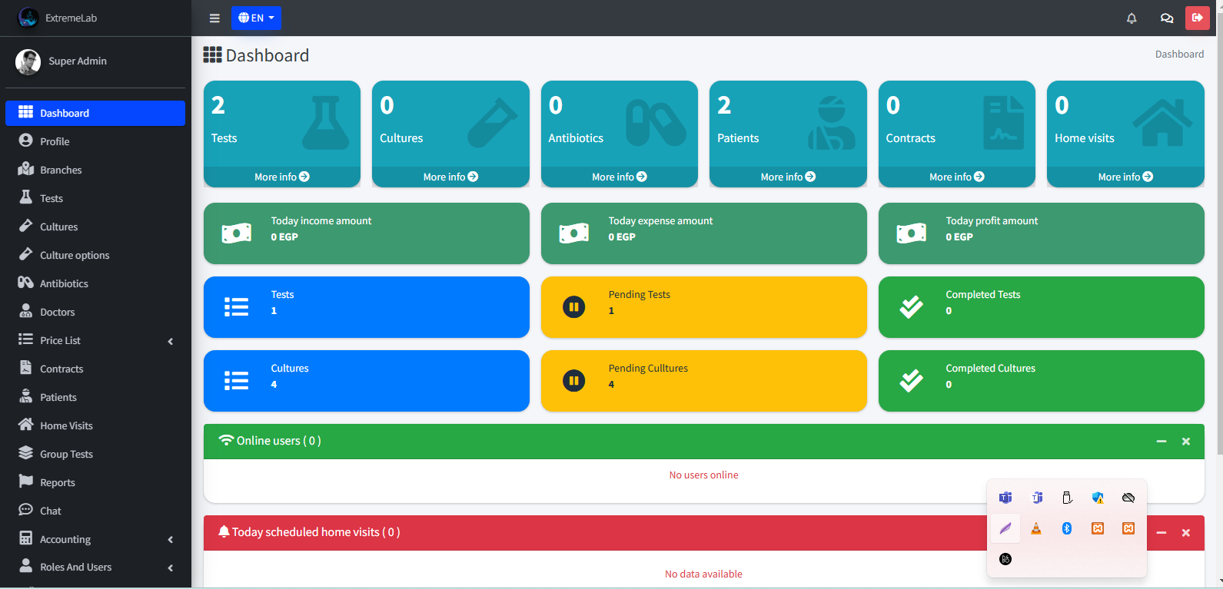1223x589 pixels.
Task: Open Antibiotics in the sidebar
Action: pyautogui.click(x=64, y=283)
